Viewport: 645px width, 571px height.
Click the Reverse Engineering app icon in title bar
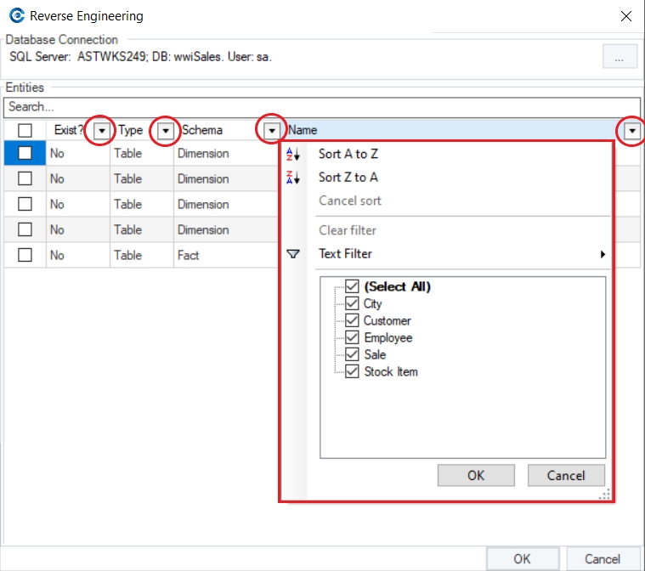coord(14,16)
